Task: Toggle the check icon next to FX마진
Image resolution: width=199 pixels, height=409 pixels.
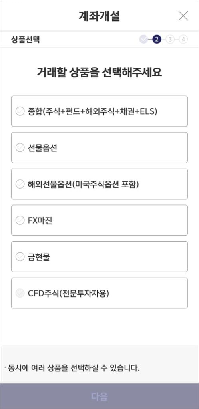Action: pyautogui.click(x=20, y=220)
